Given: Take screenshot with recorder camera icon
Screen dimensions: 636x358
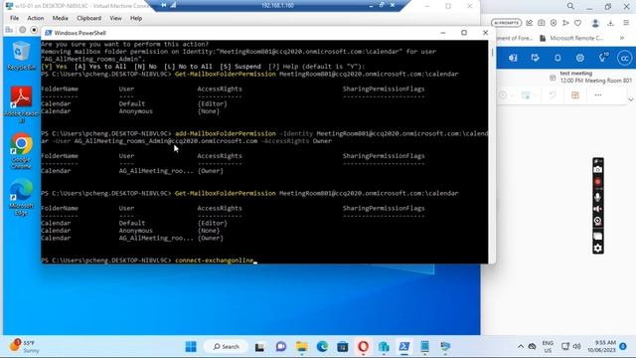Looking at the screenshot, I should (597, 170).
